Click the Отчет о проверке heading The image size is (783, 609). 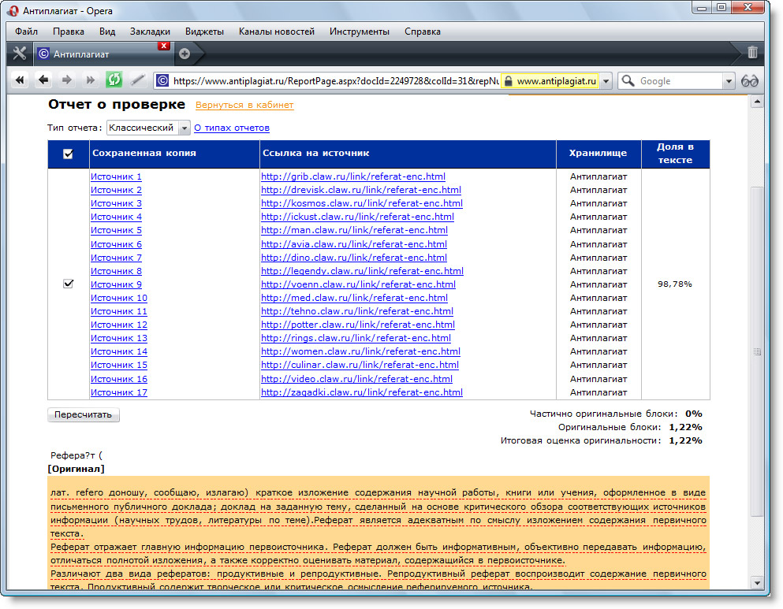pos(117,104)
